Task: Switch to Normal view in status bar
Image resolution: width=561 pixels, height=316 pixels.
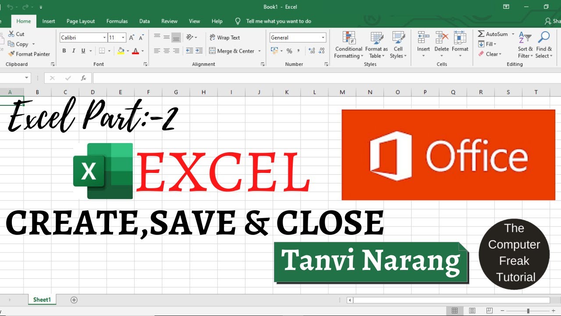Action: coord(455,311)
